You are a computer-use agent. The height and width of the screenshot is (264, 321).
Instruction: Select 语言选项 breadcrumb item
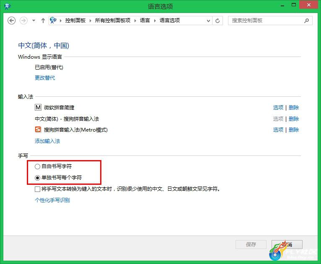pyautogui.click(x=169, y=21)
